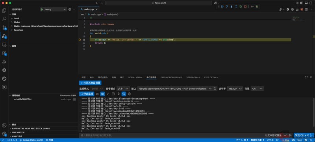Open the Debug configuration dropdown
Screen dimensions: 315x142
pyautogui.click(x=54, y=9)
